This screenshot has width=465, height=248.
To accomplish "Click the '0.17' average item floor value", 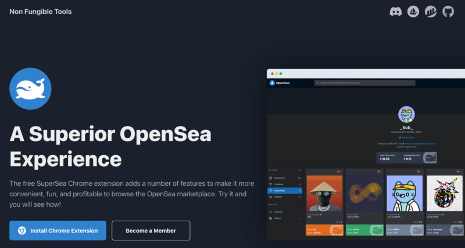I will pos(409,159).
